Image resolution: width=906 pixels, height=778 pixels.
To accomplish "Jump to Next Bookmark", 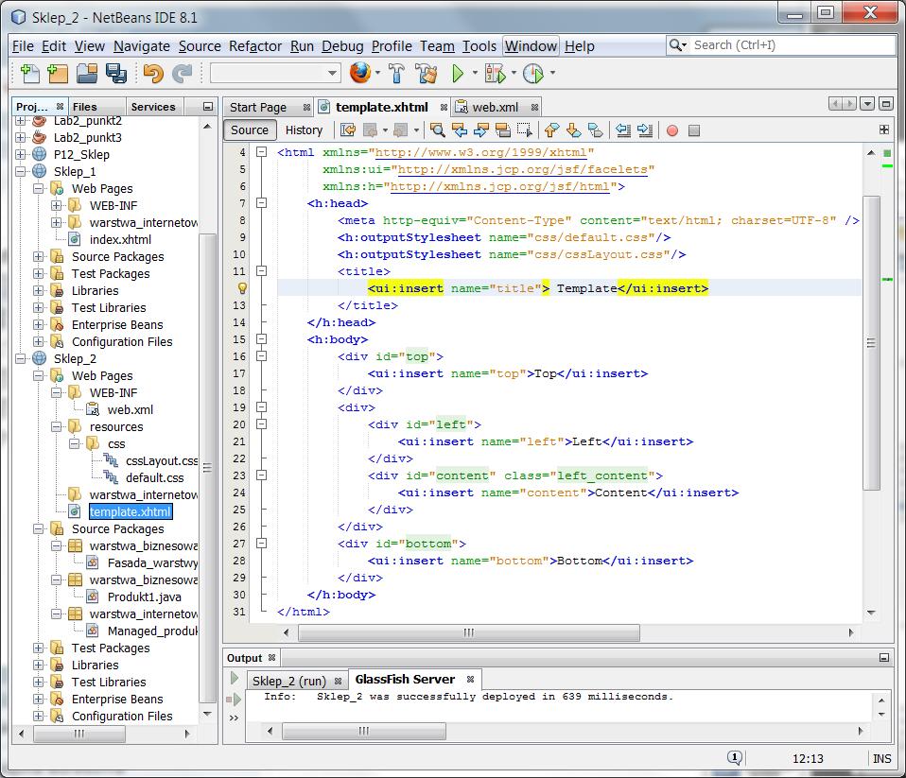I will 573,130.
